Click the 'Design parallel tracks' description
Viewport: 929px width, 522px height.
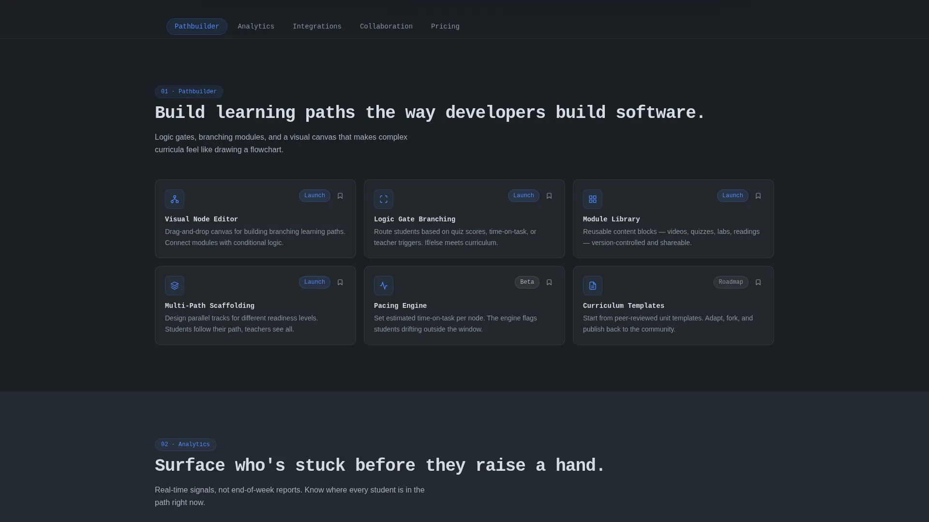point(241,324)
